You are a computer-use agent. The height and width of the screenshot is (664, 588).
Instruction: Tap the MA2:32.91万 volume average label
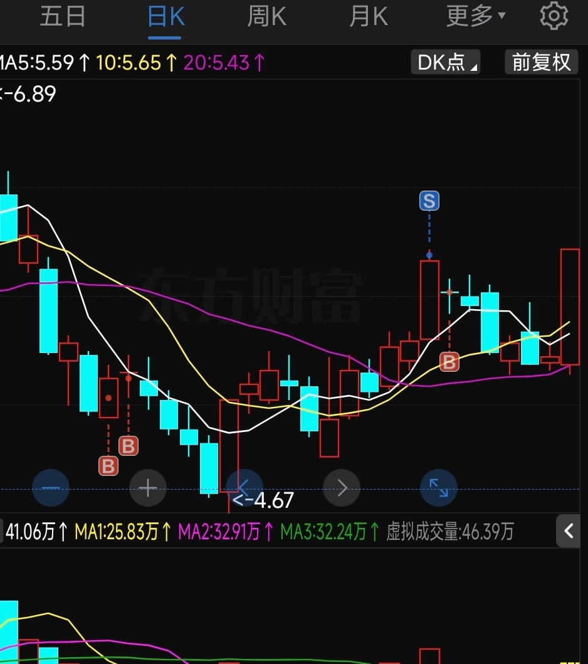(x=226, y=531)
